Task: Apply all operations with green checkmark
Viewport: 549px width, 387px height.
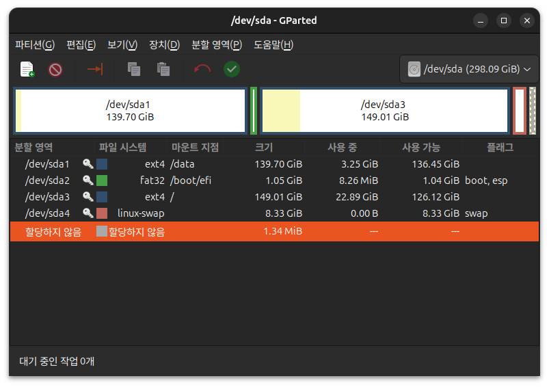Action: (232, 69)
